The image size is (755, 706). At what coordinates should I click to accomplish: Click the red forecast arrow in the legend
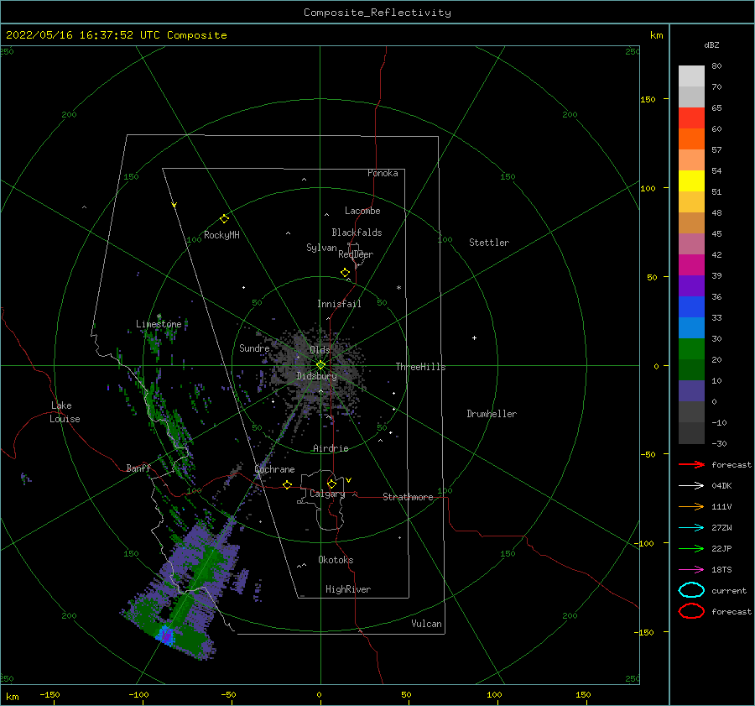[x=691, y=464]
